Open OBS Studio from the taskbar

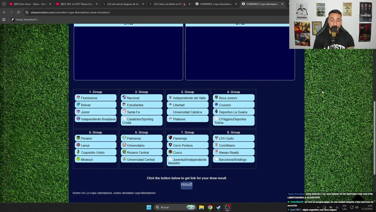[227, 207]
